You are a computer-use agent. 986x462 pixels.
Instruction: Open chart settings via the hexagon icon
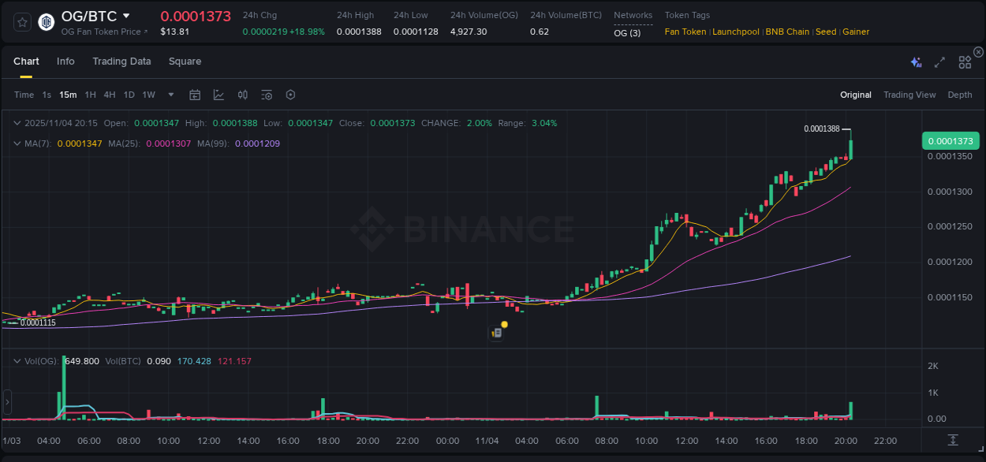pos(290,95)
